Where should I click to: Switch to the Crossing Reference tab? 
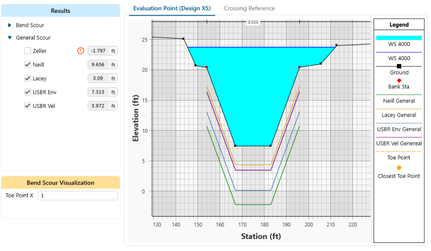[x=249, y=9]
